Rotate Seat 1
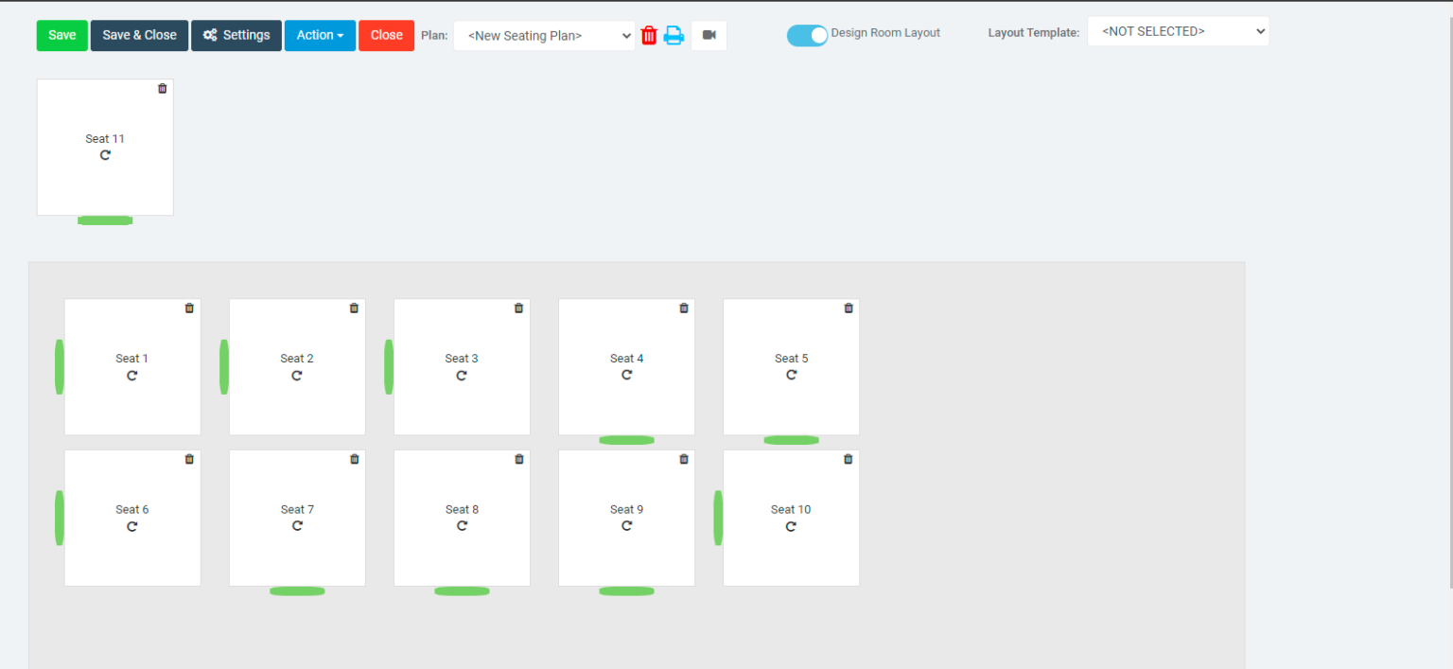 132,375
